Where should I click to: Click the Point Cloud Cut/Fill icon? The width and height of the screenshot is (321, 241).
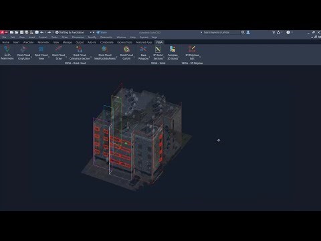pyautogui.click(x=126, y=50)
